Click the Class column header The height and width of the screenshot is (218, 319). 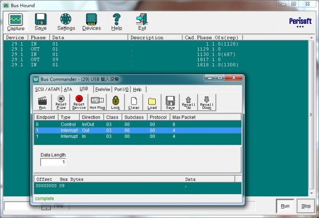[113, 117]
